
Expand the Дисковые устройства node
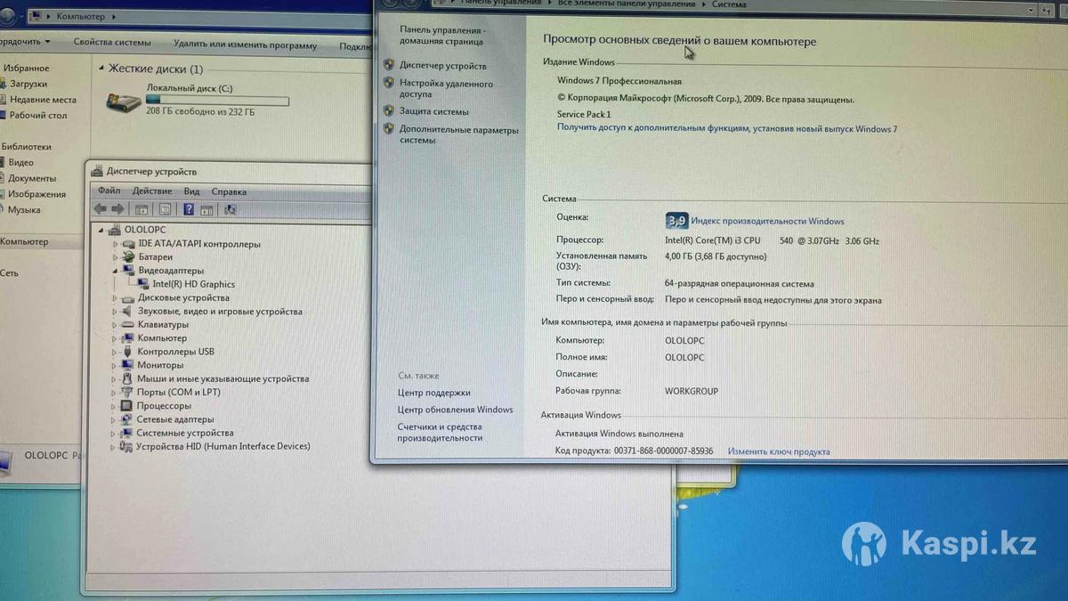click(x=115, y=298)
